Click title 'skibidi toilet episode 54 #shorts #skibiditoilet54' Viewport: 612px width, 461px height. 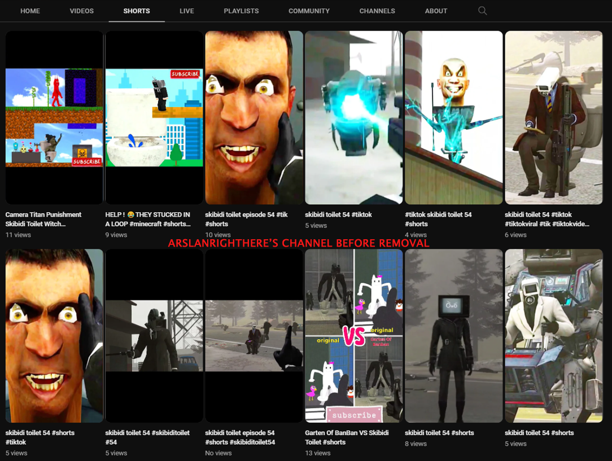[240, 437]
